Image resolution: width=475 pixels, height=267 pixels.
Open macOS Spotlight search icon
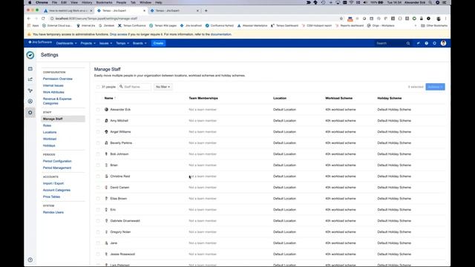(430, 2)
